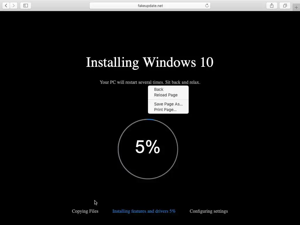Select Save Page As… context menu entry
The width and height of the screenshot is (300, 225).
pos(168,104)
